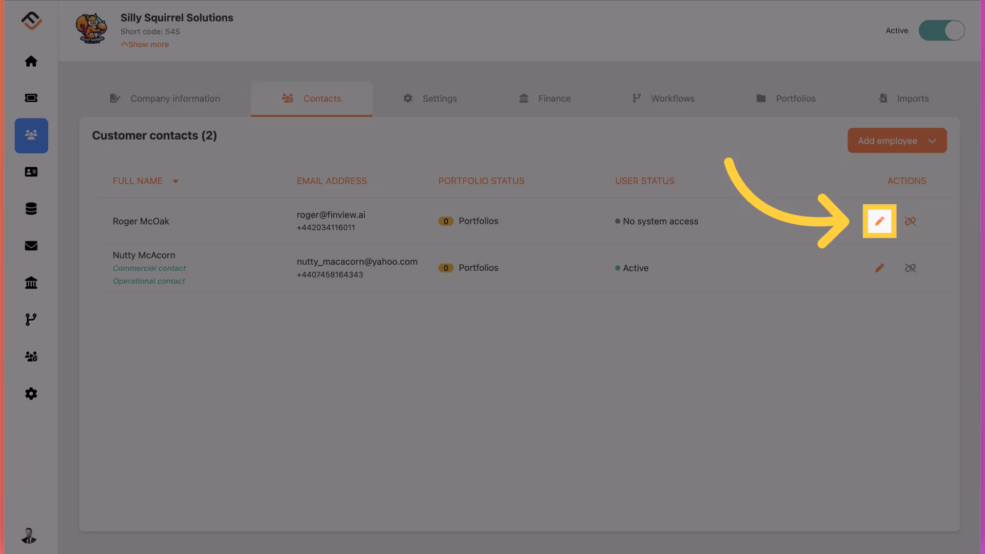Click the pencil edit icon for Roger McOak

click(879, 221)
